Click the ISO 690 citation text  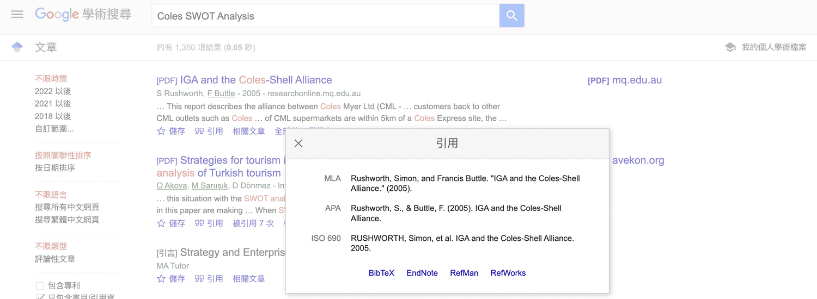click(462, 243)
